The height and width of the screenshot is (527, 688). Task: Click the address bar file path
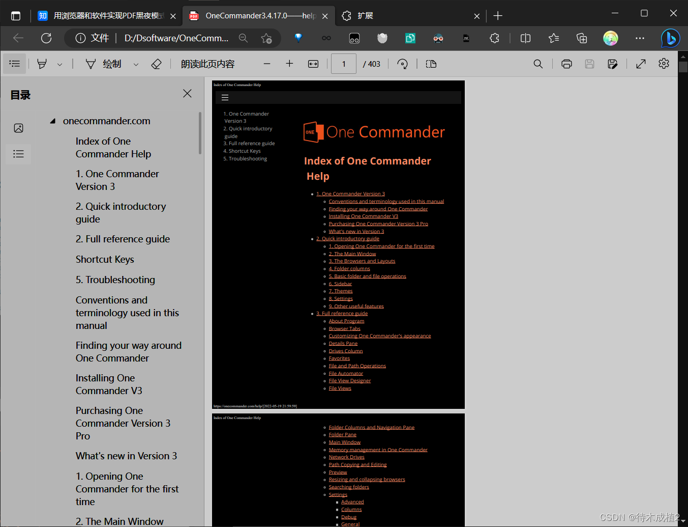(176, 38)
